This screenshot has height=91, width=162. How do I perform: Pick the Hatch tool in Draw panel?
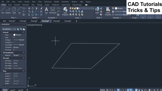(x=24, y=15)
